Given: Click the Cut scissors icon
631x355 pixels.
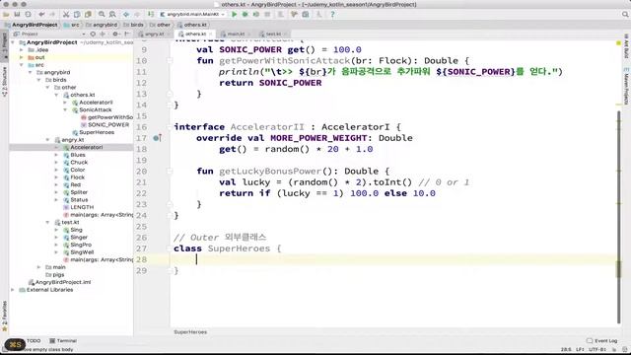Looking at the screenshot, I should tap(66, 15).
